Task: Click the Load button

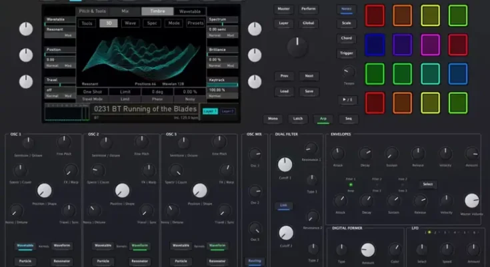Action: point(284,91)
